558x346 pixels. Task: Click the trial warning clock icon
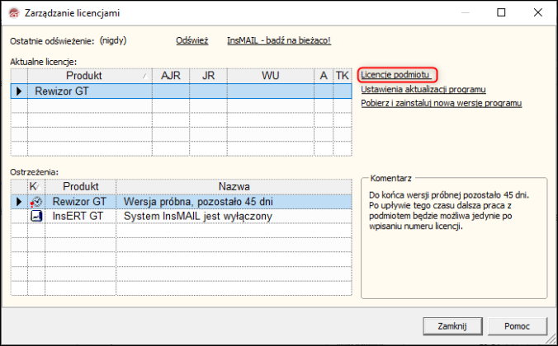coord(35,201)
